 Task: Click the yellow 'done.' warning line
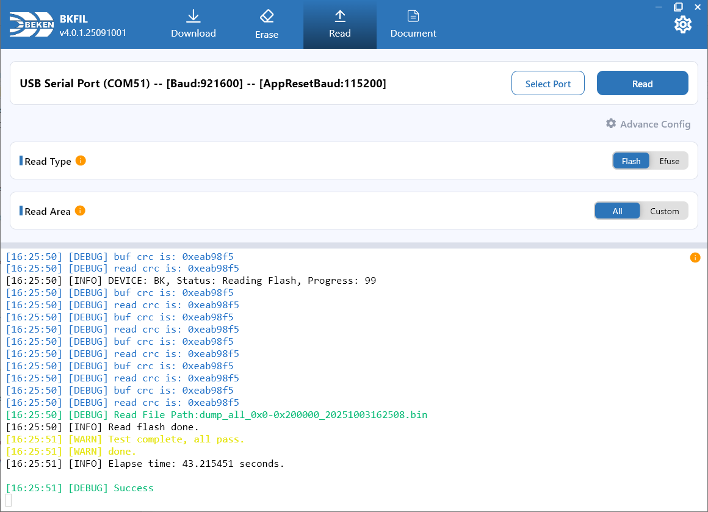pyautogui.click(x=71, y=452)
